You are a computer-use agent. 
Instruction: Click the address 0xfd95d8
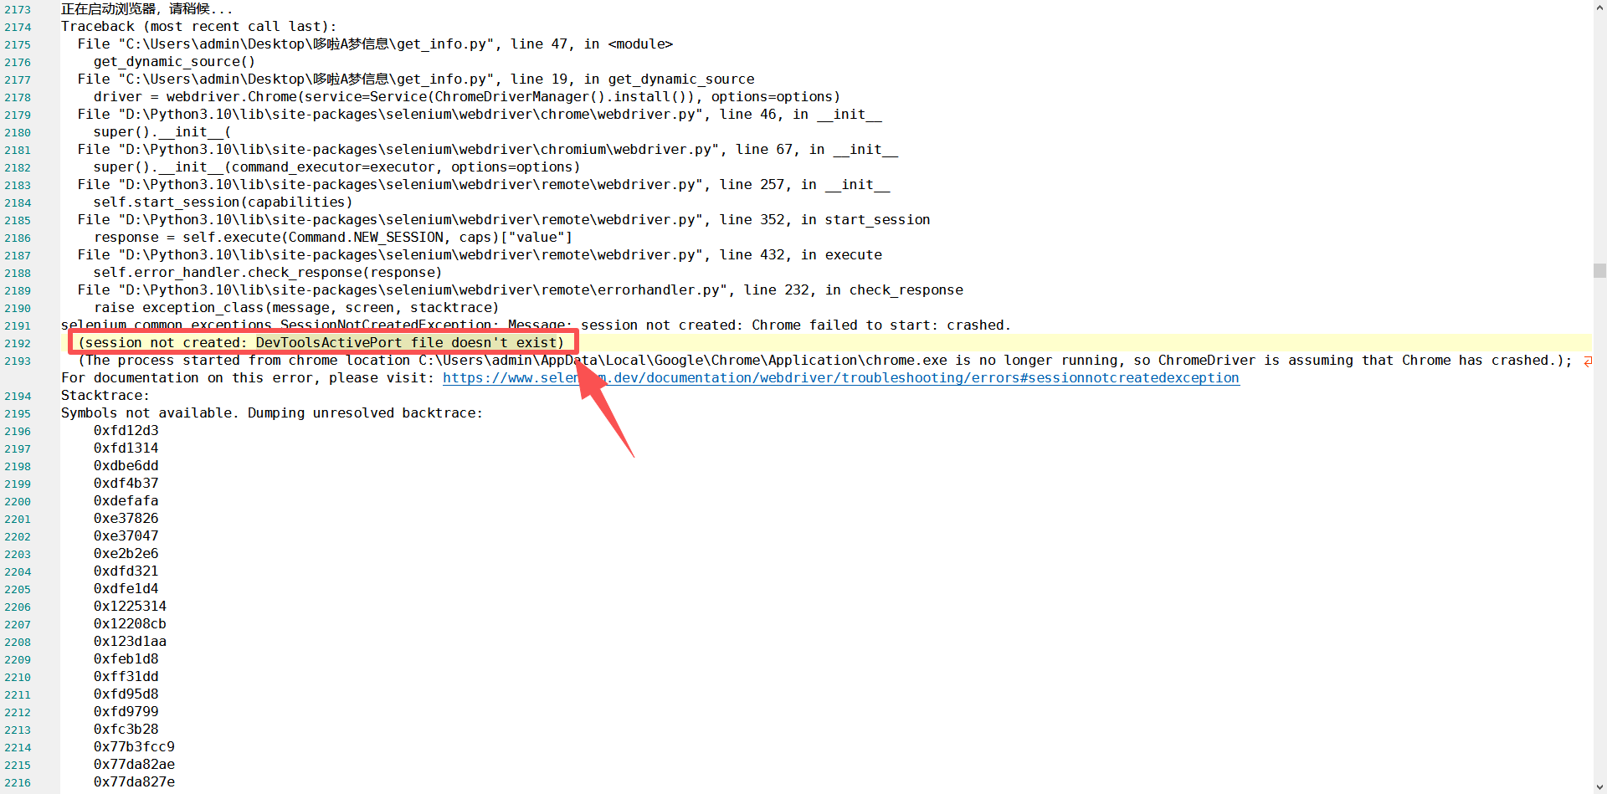pos(126,694)
